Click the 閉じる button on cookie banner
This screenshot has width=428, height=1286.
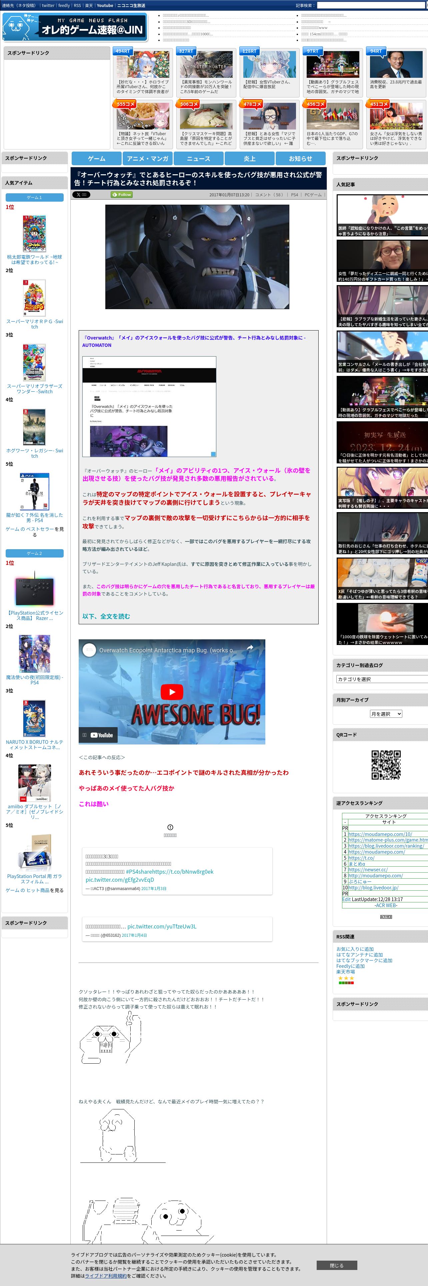coord(337,1265)
